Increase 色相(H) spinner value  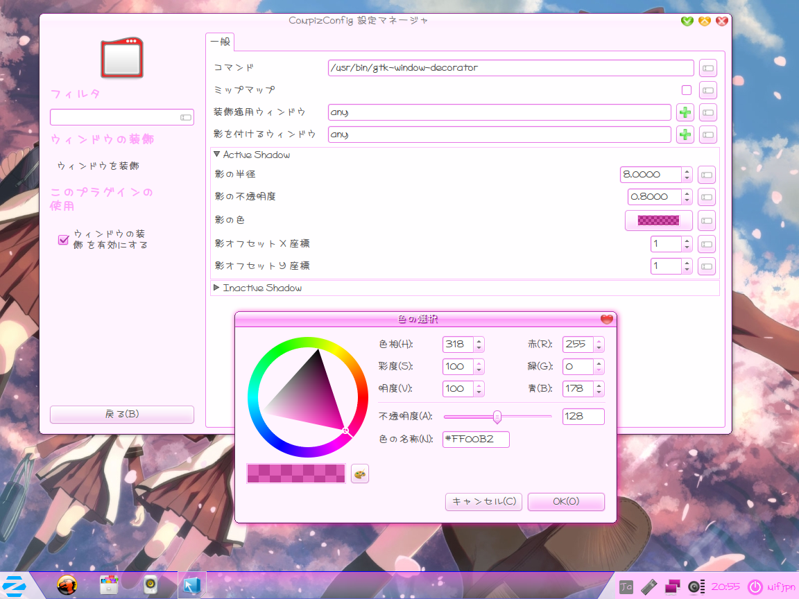tap(479, 341)
